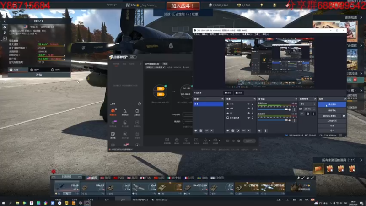Toggle lock on YY source in OBS
This screenshot has width=366, height=206.
click(253, 113)
